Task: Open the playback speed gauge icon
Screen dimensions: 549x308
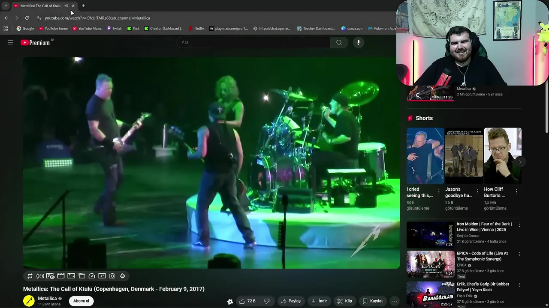Action: 92,276
